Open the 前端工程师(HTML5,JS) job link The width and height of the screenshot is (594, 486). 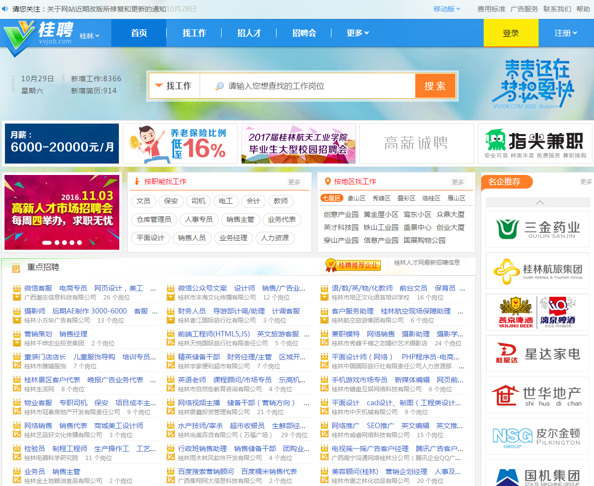(x=214, y=334)
